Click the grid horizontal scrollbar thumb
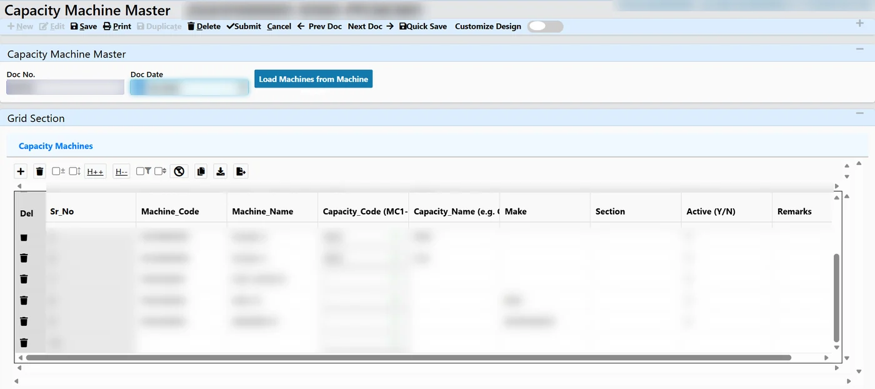 tap(408, 358)
